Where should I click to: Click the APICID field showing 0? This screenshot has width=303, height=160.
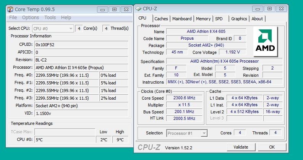(81, 52)
